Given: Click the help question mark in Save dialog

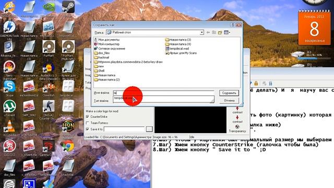Looking at the screenshot, I should [x=233, y=25].
